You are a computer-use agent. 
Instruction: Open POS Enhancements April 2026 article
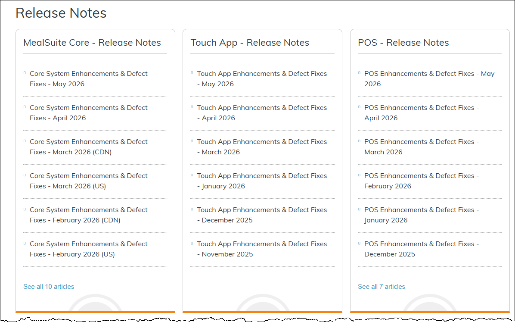coord(422,113)
